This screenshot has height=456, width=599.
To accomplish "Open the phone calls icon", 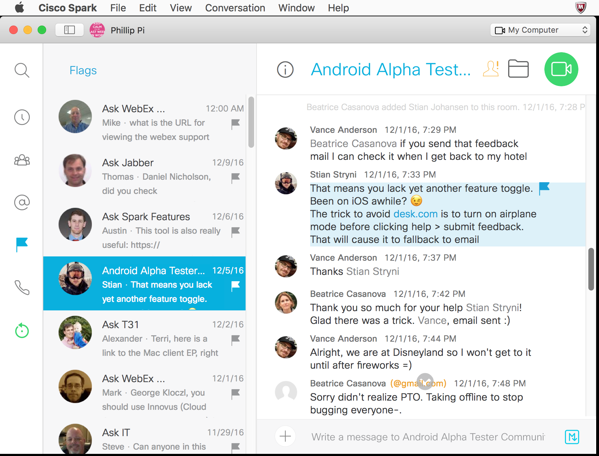I will (22, 287).
